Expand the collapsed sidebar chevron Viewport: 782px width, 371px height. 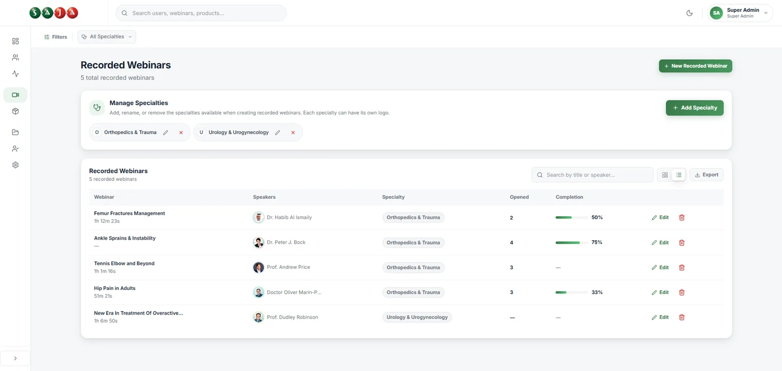(x=15, y=358)
